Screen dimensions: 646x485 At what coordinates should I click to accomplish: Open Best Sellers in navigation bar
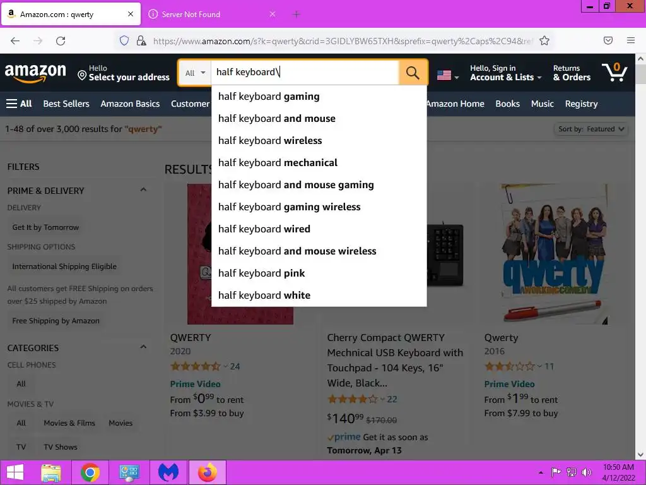tap(66, 104)
